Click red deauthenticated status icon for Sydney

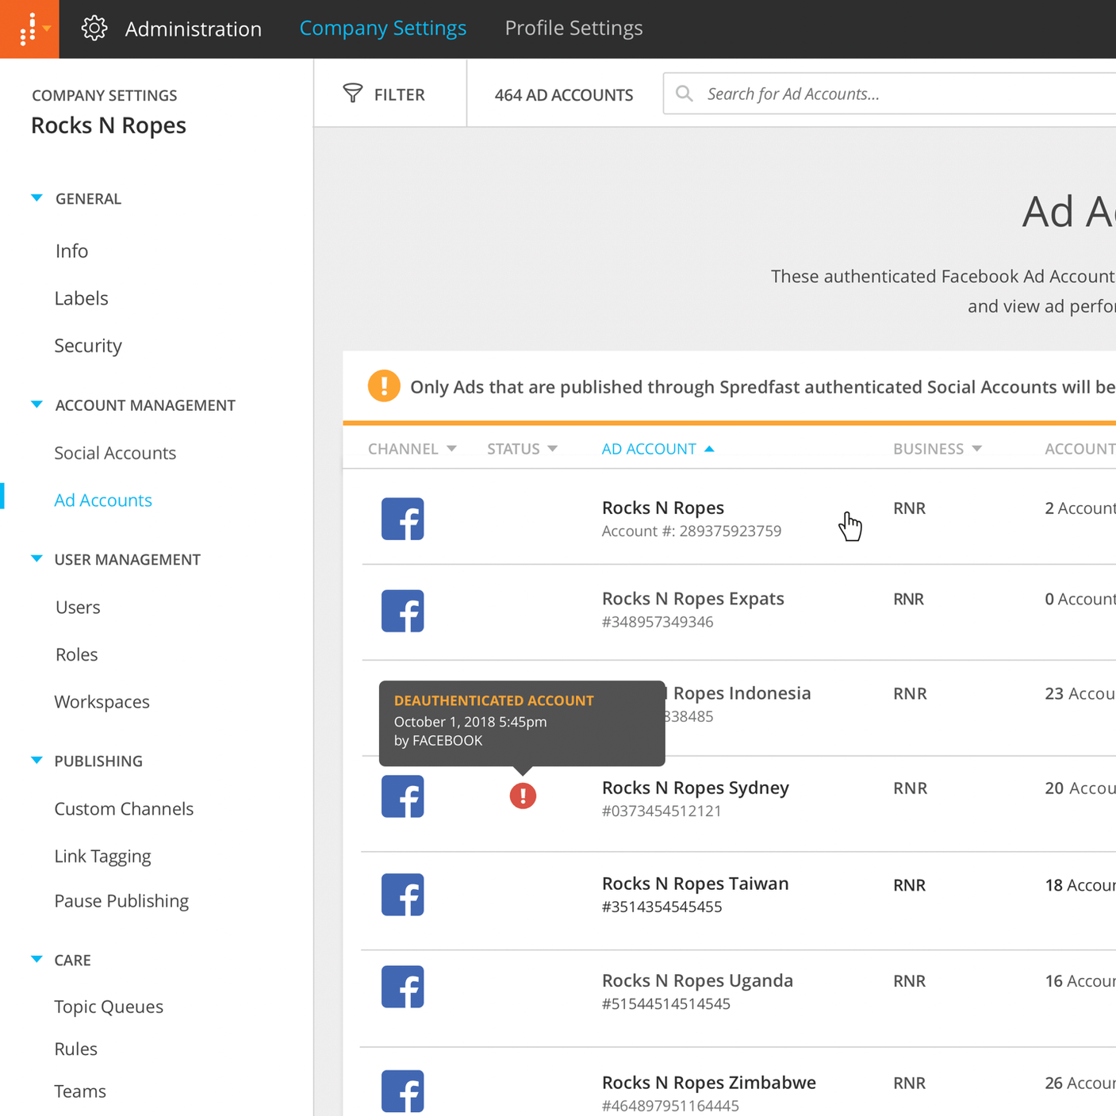point(523,796)
